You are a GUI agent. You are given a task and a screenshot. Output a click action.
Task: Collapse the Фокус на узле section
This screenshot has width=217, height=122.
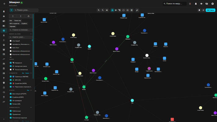[31, 34]
